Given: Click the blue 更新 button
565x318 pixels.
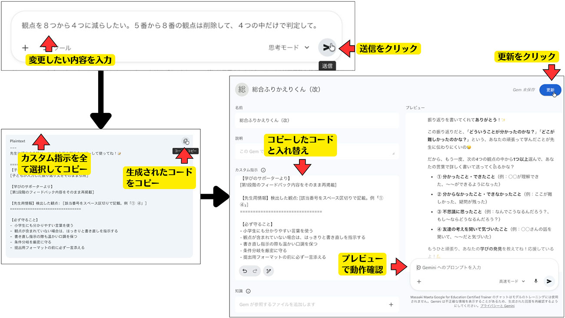Looking at the screenshot, I should [550, 90].
